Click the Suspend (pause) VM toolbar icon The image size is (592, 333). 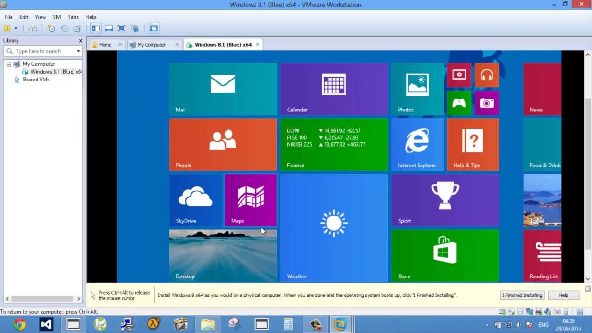[x=7, y=28]
